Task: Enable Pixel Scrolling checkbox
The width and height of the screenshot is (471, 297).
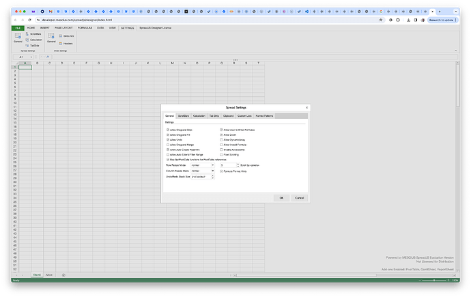Action: click(x=221, y=155)
